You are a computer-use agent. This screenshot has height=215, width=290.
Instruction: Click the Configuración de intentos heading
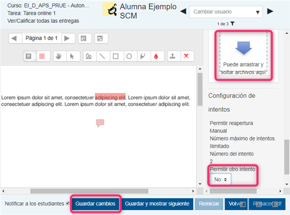point(232,103)
